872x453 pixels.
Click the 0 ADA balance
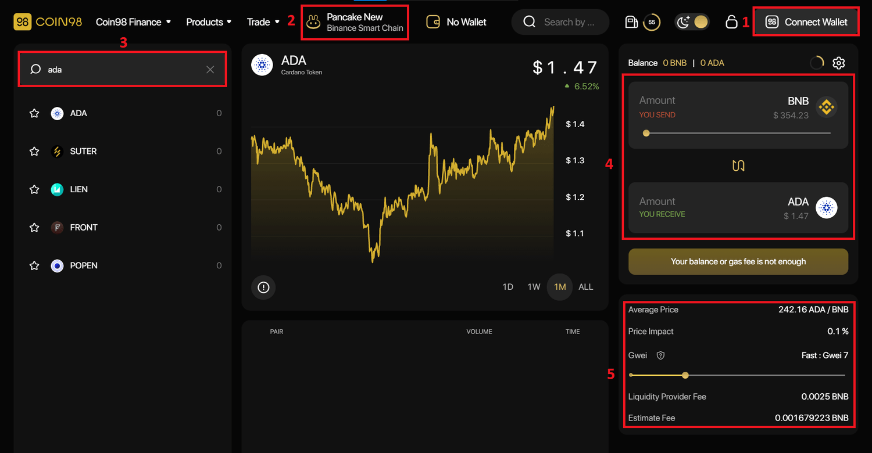coord(712,63)
